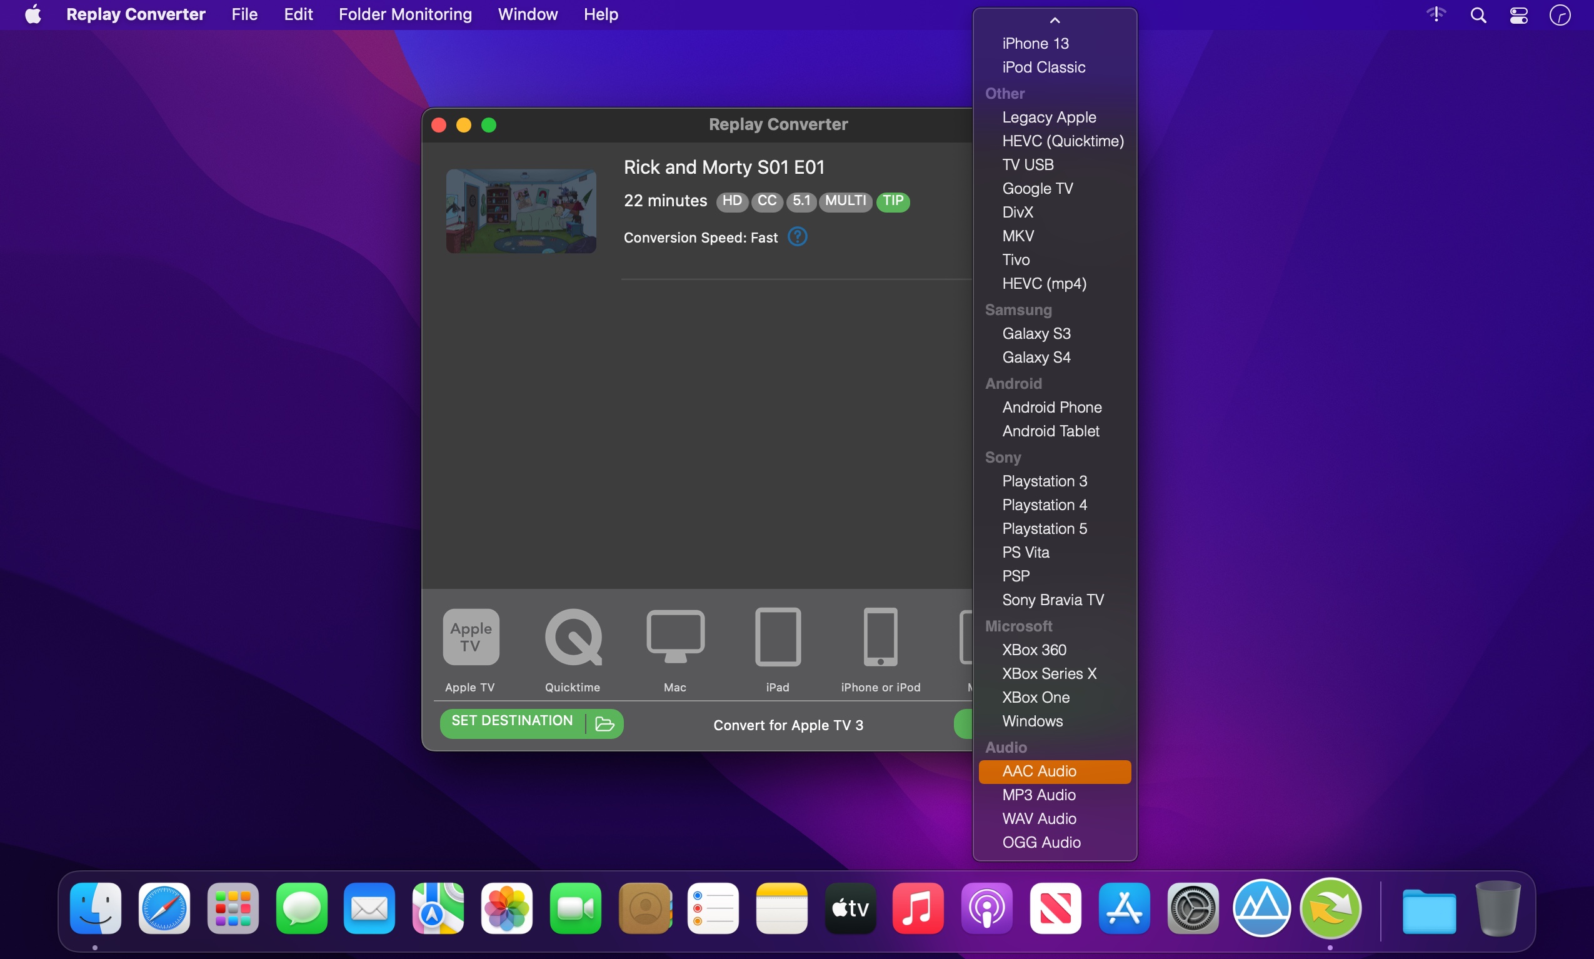
Task: Open Photos from the Dock
Action: point(506,908)
